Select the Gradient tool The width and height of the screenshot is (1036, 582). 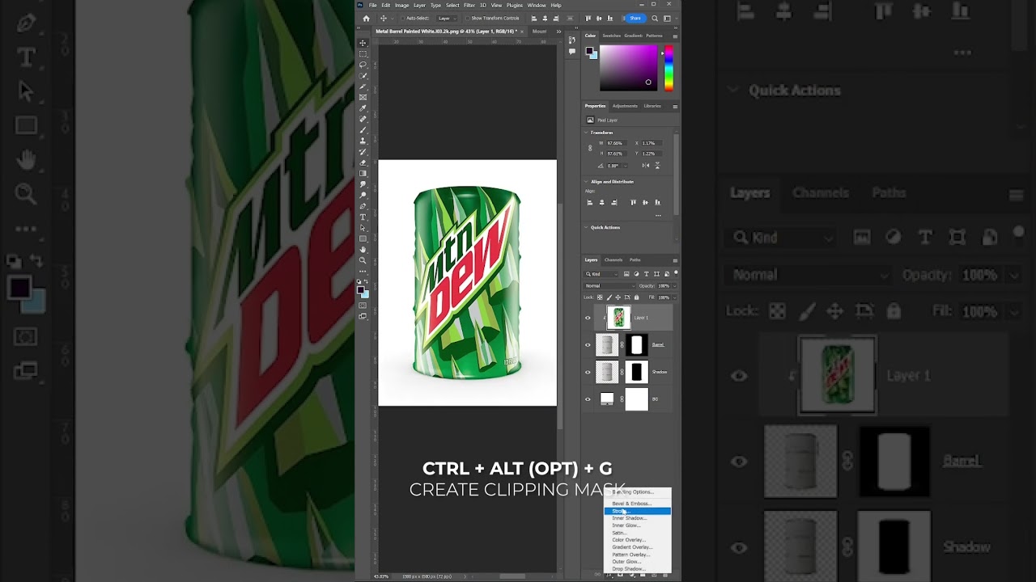pyautogui.click(x=363, y=173)
